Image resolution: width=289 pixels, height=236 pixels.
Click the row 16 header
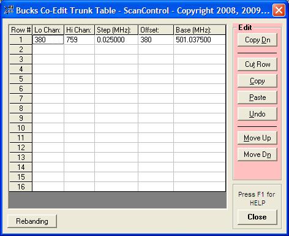click(21, 187)
